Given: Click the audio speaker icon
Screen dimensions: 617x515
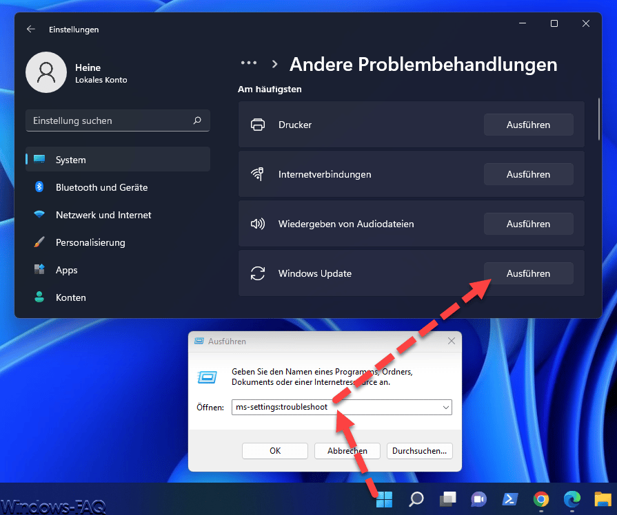Looking at the screenshot, I should point(258,224).
